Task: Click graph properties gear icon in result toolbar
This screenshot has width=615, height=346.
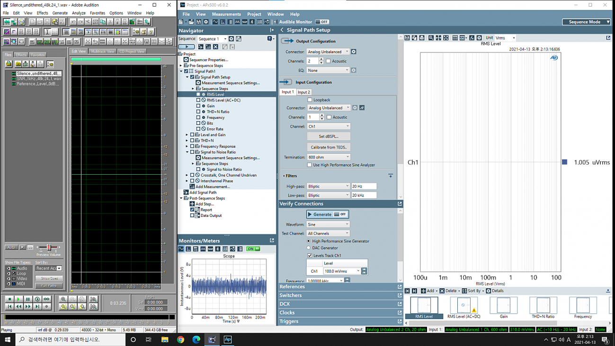Action: point(479,38)
